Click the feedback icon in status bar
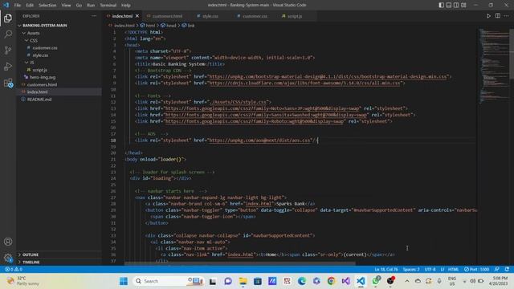Viewport: 514px width, 289px height. (x=497, y=270)
